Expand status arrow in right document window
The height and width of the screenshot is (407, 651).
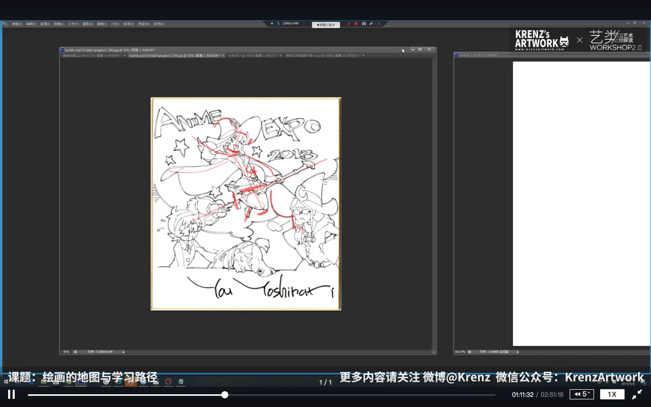pyautogui.click(x=517, y=352)
